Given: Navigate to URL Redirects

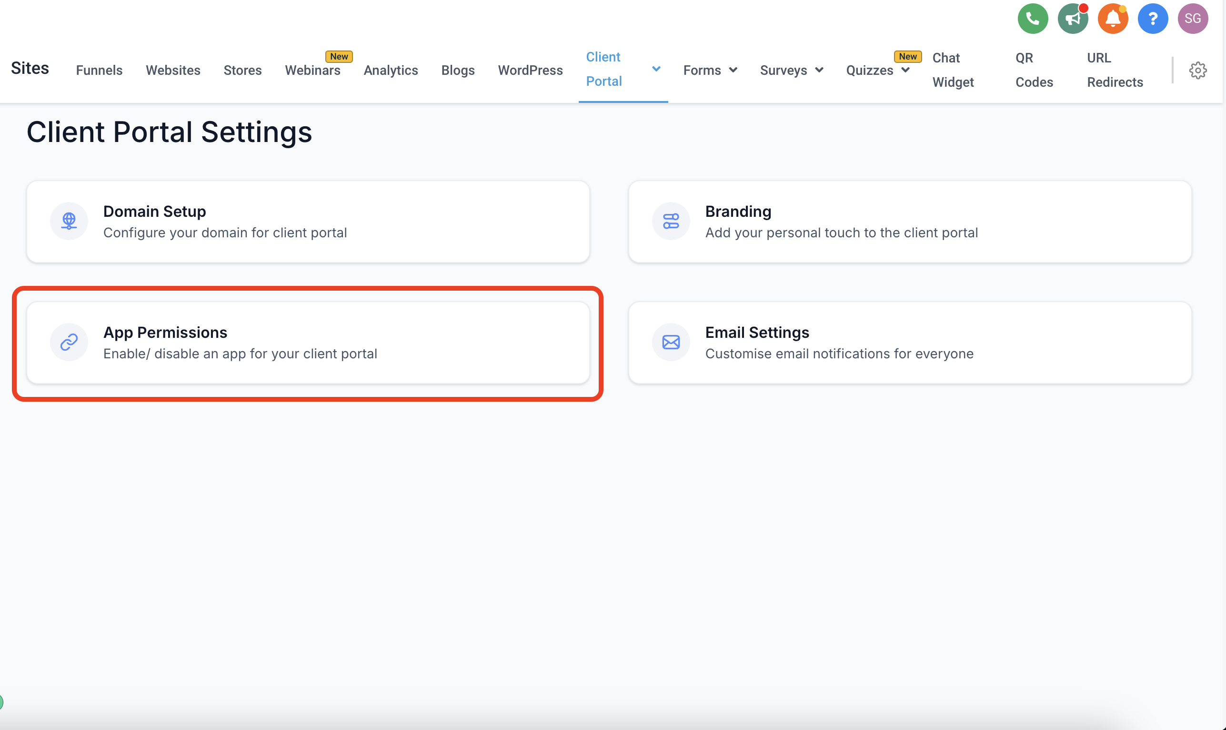Looking at the screenshot, I should pos(1115,70).
